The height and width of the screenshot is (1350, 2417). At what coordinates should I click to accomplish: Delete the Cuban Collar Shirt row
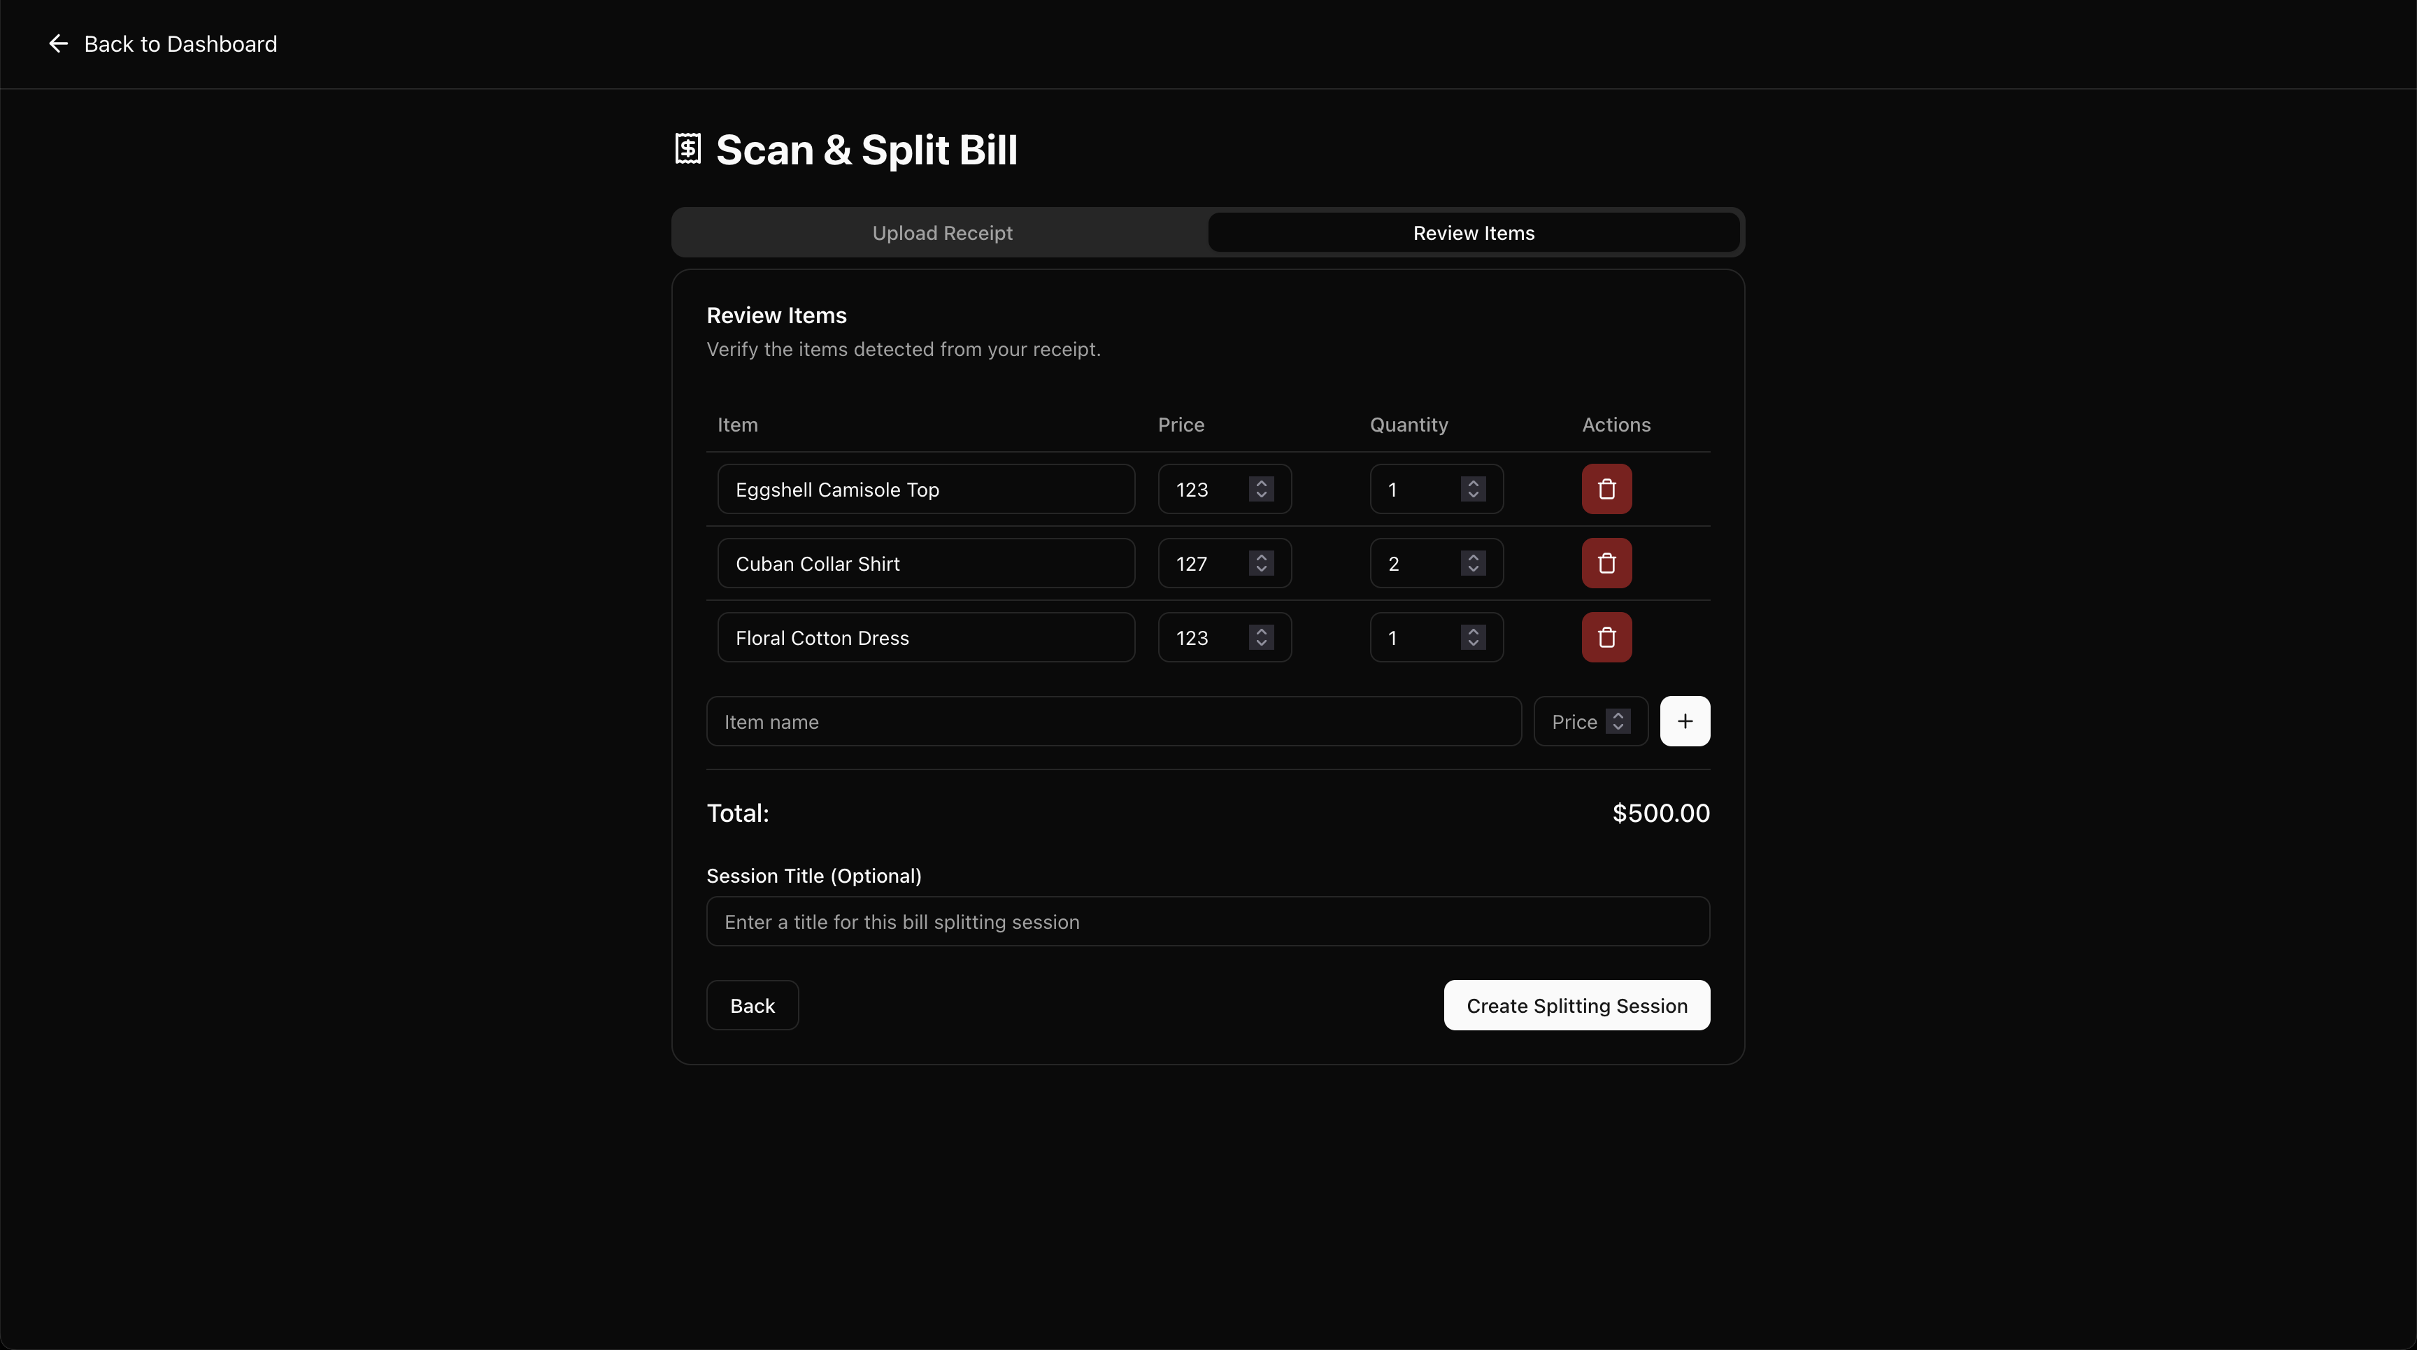(1606, 563)
